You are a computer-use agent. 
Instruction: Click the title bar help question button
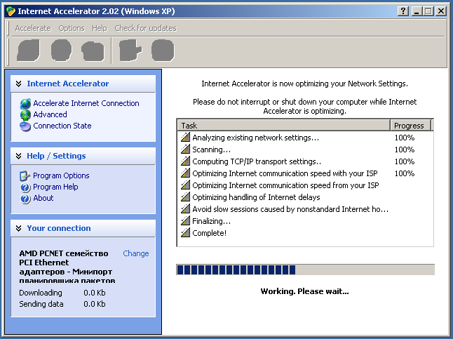click(403, 11)
